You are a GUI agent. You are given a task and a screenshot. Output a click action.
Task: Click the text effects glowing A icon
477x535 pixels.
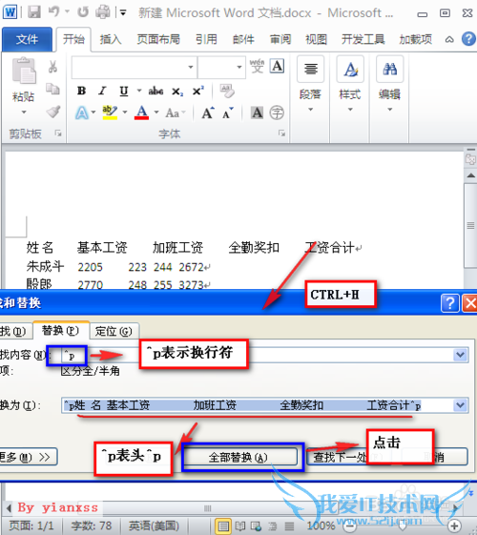point(82,113)
